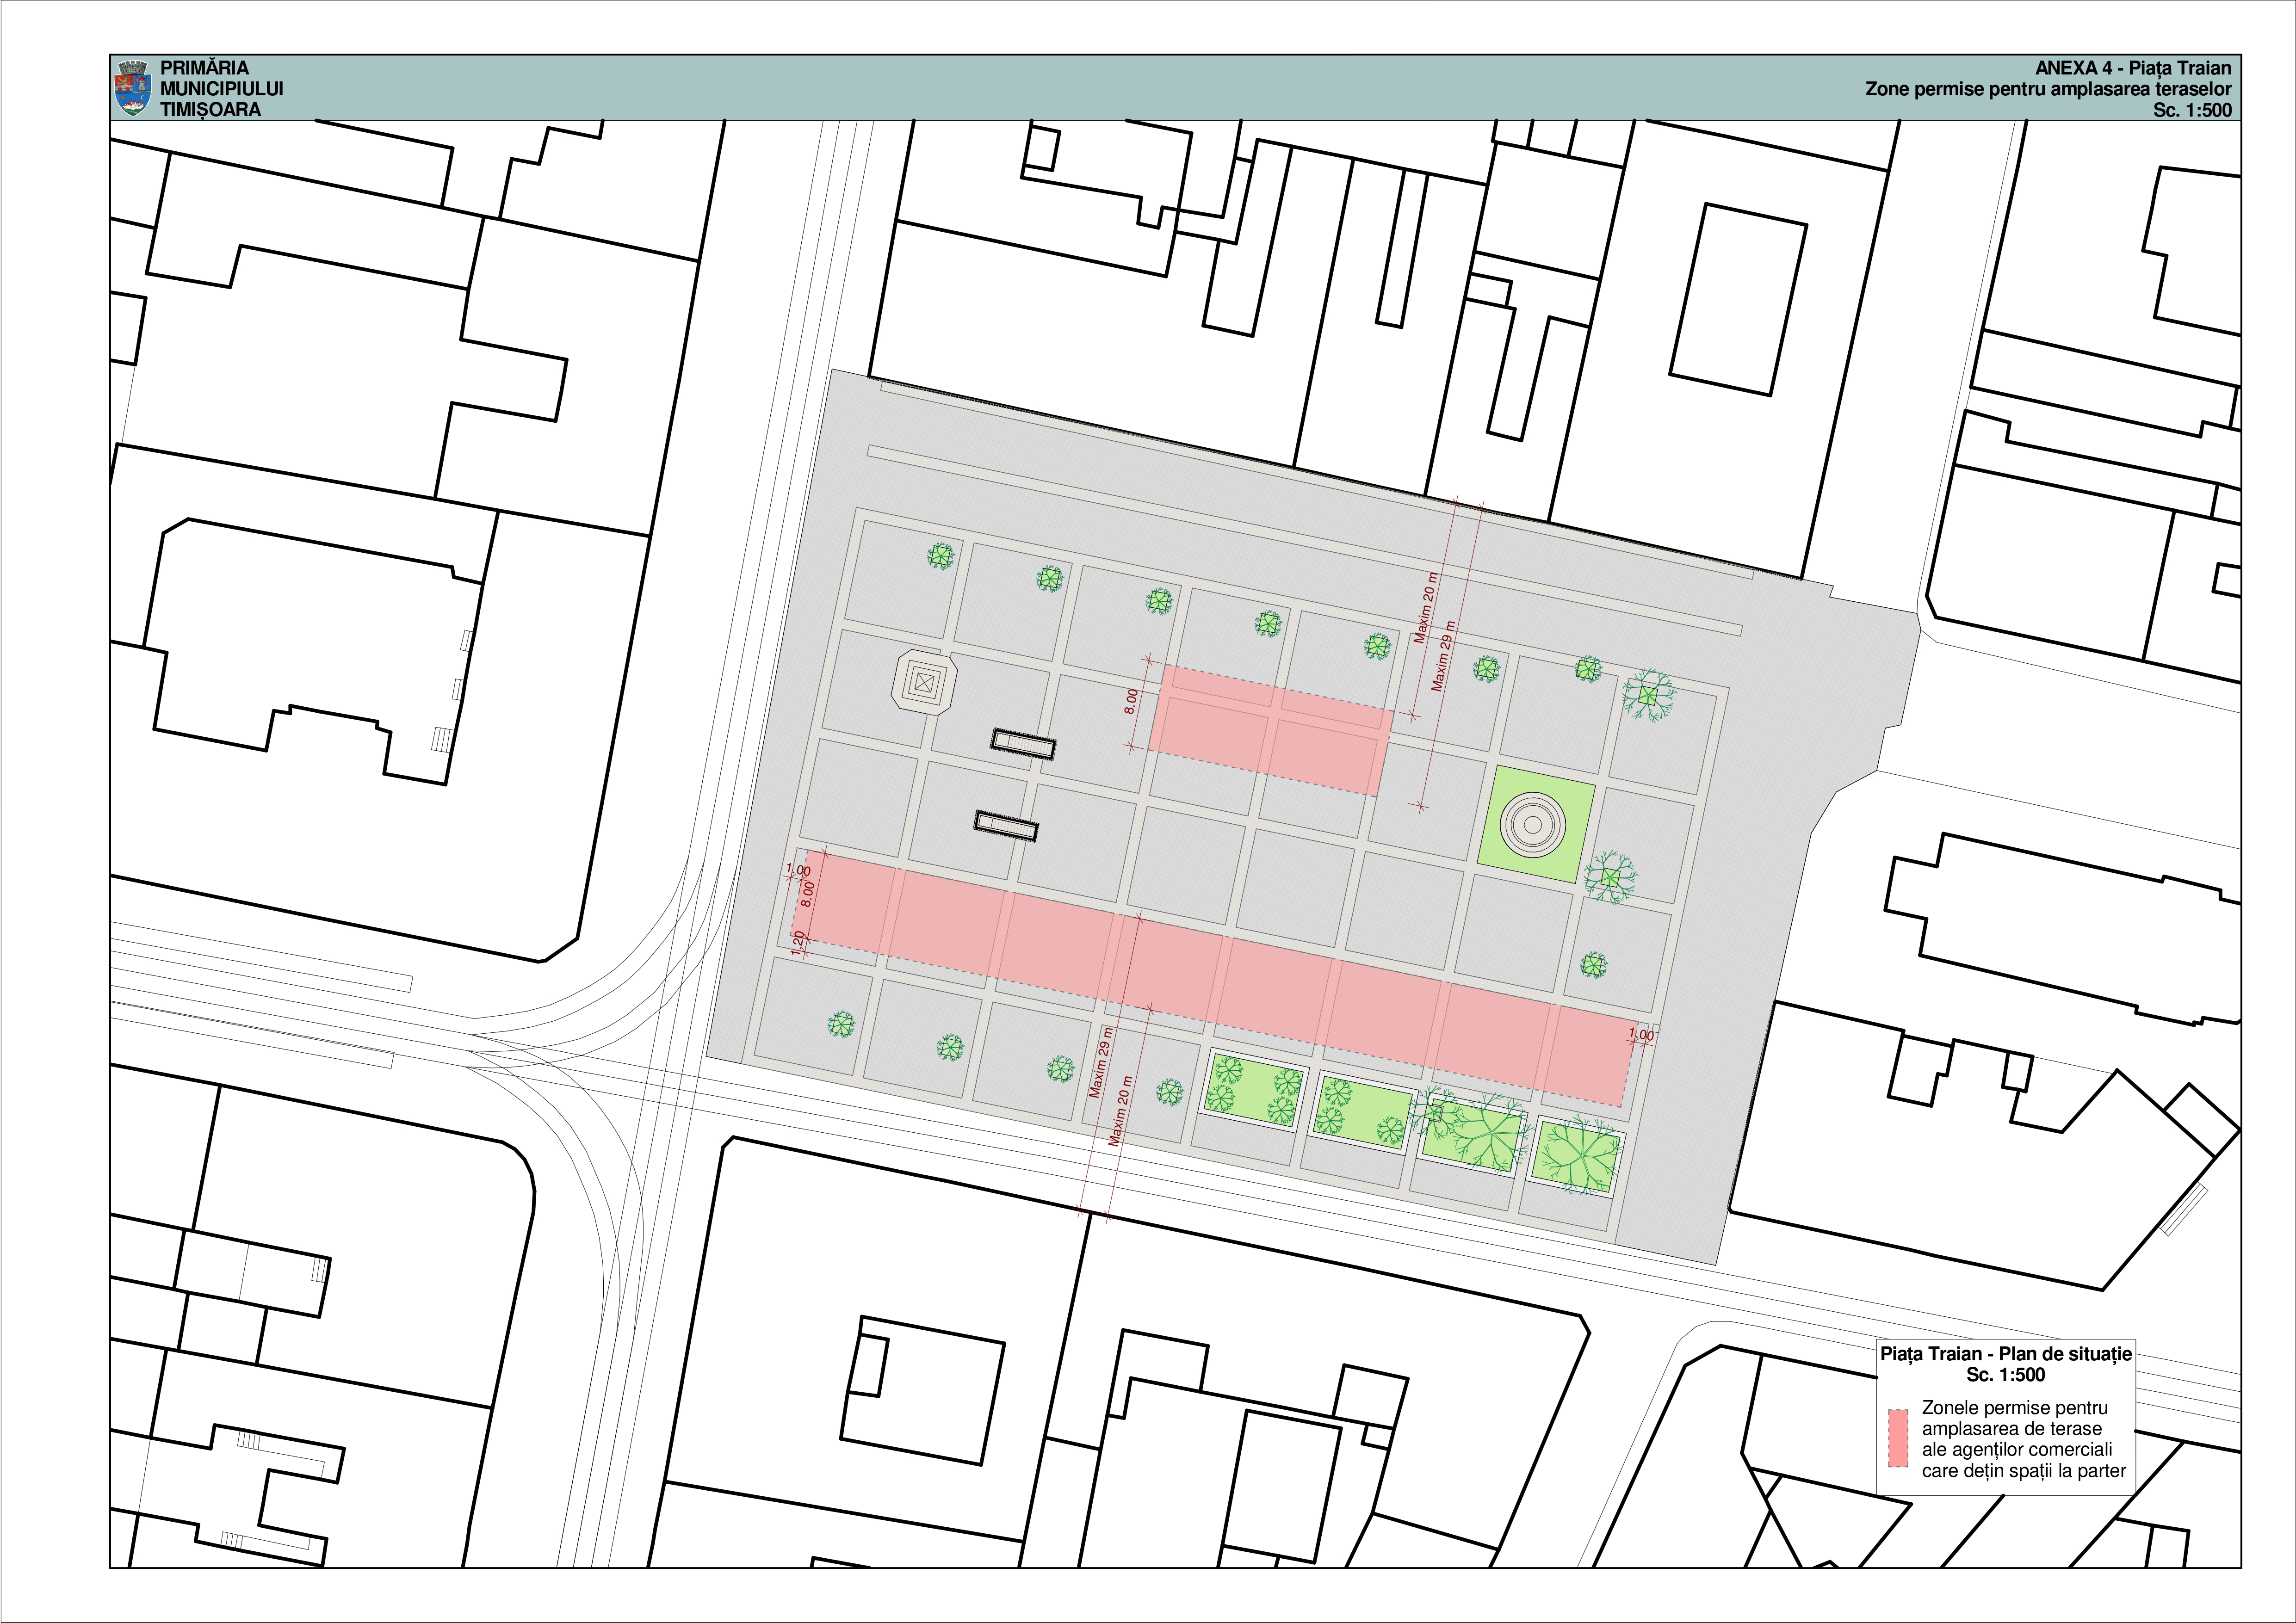Click the octagonal monument symbol in the plaza
Viewport: 2296px width, 1623px height.
click(x=925, y=684)
